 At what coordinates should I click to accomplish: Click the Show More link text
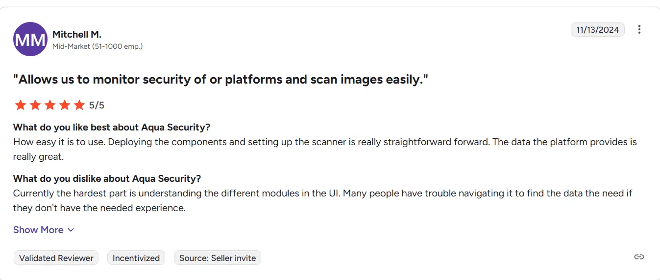(38, 230)
